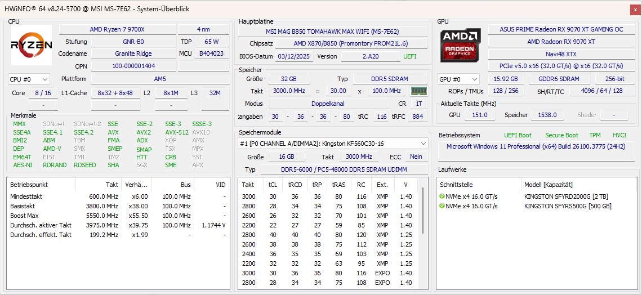642x295 pixels.
Task: Click the Betriebspunkt column header
Action: (x=41, y=185)
